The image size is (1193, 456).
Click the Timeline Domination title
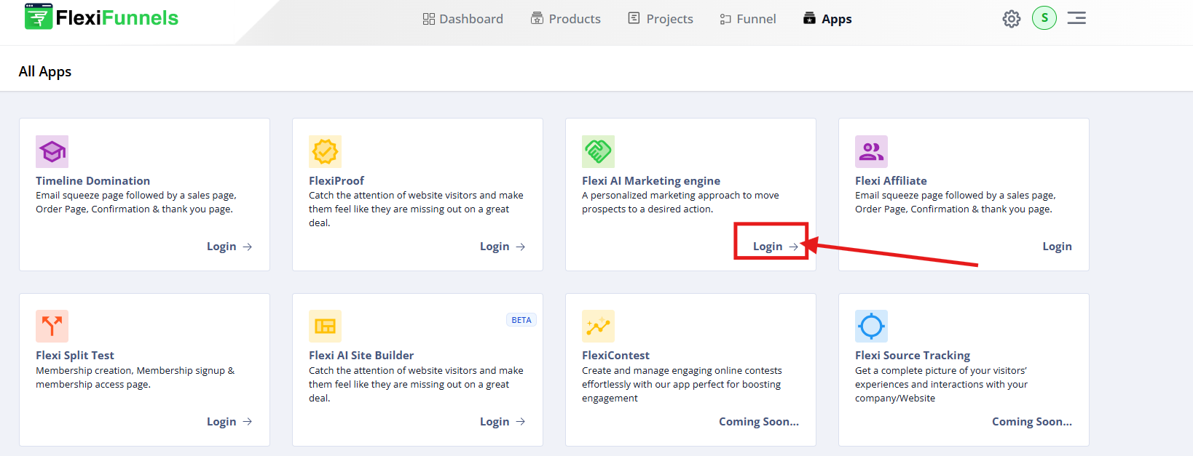pyautogui.click(x=93, y=181)
